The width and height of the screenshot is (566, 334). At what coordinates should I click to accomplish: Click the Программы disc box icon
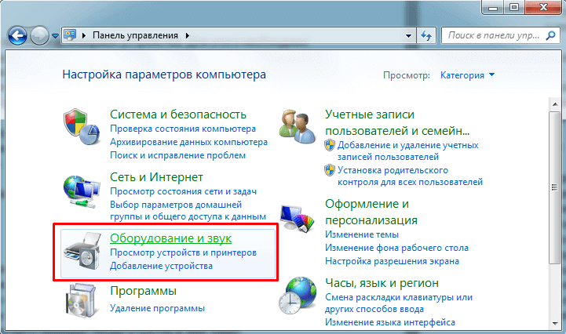pyautogui.click(x=81, y=300)
